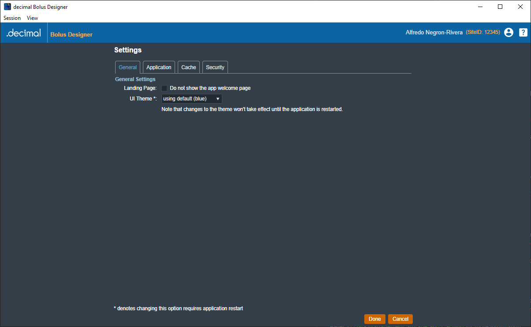Go to the Security tab
Image resolution: width=531 pixels, height=327 pixels.
click(x=215, y=67)
